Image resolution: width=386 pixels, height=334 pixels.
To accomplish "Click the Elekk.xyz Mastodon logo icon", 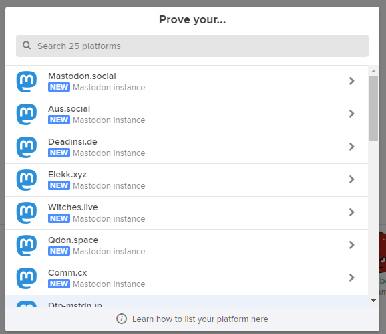I will 27,180.
